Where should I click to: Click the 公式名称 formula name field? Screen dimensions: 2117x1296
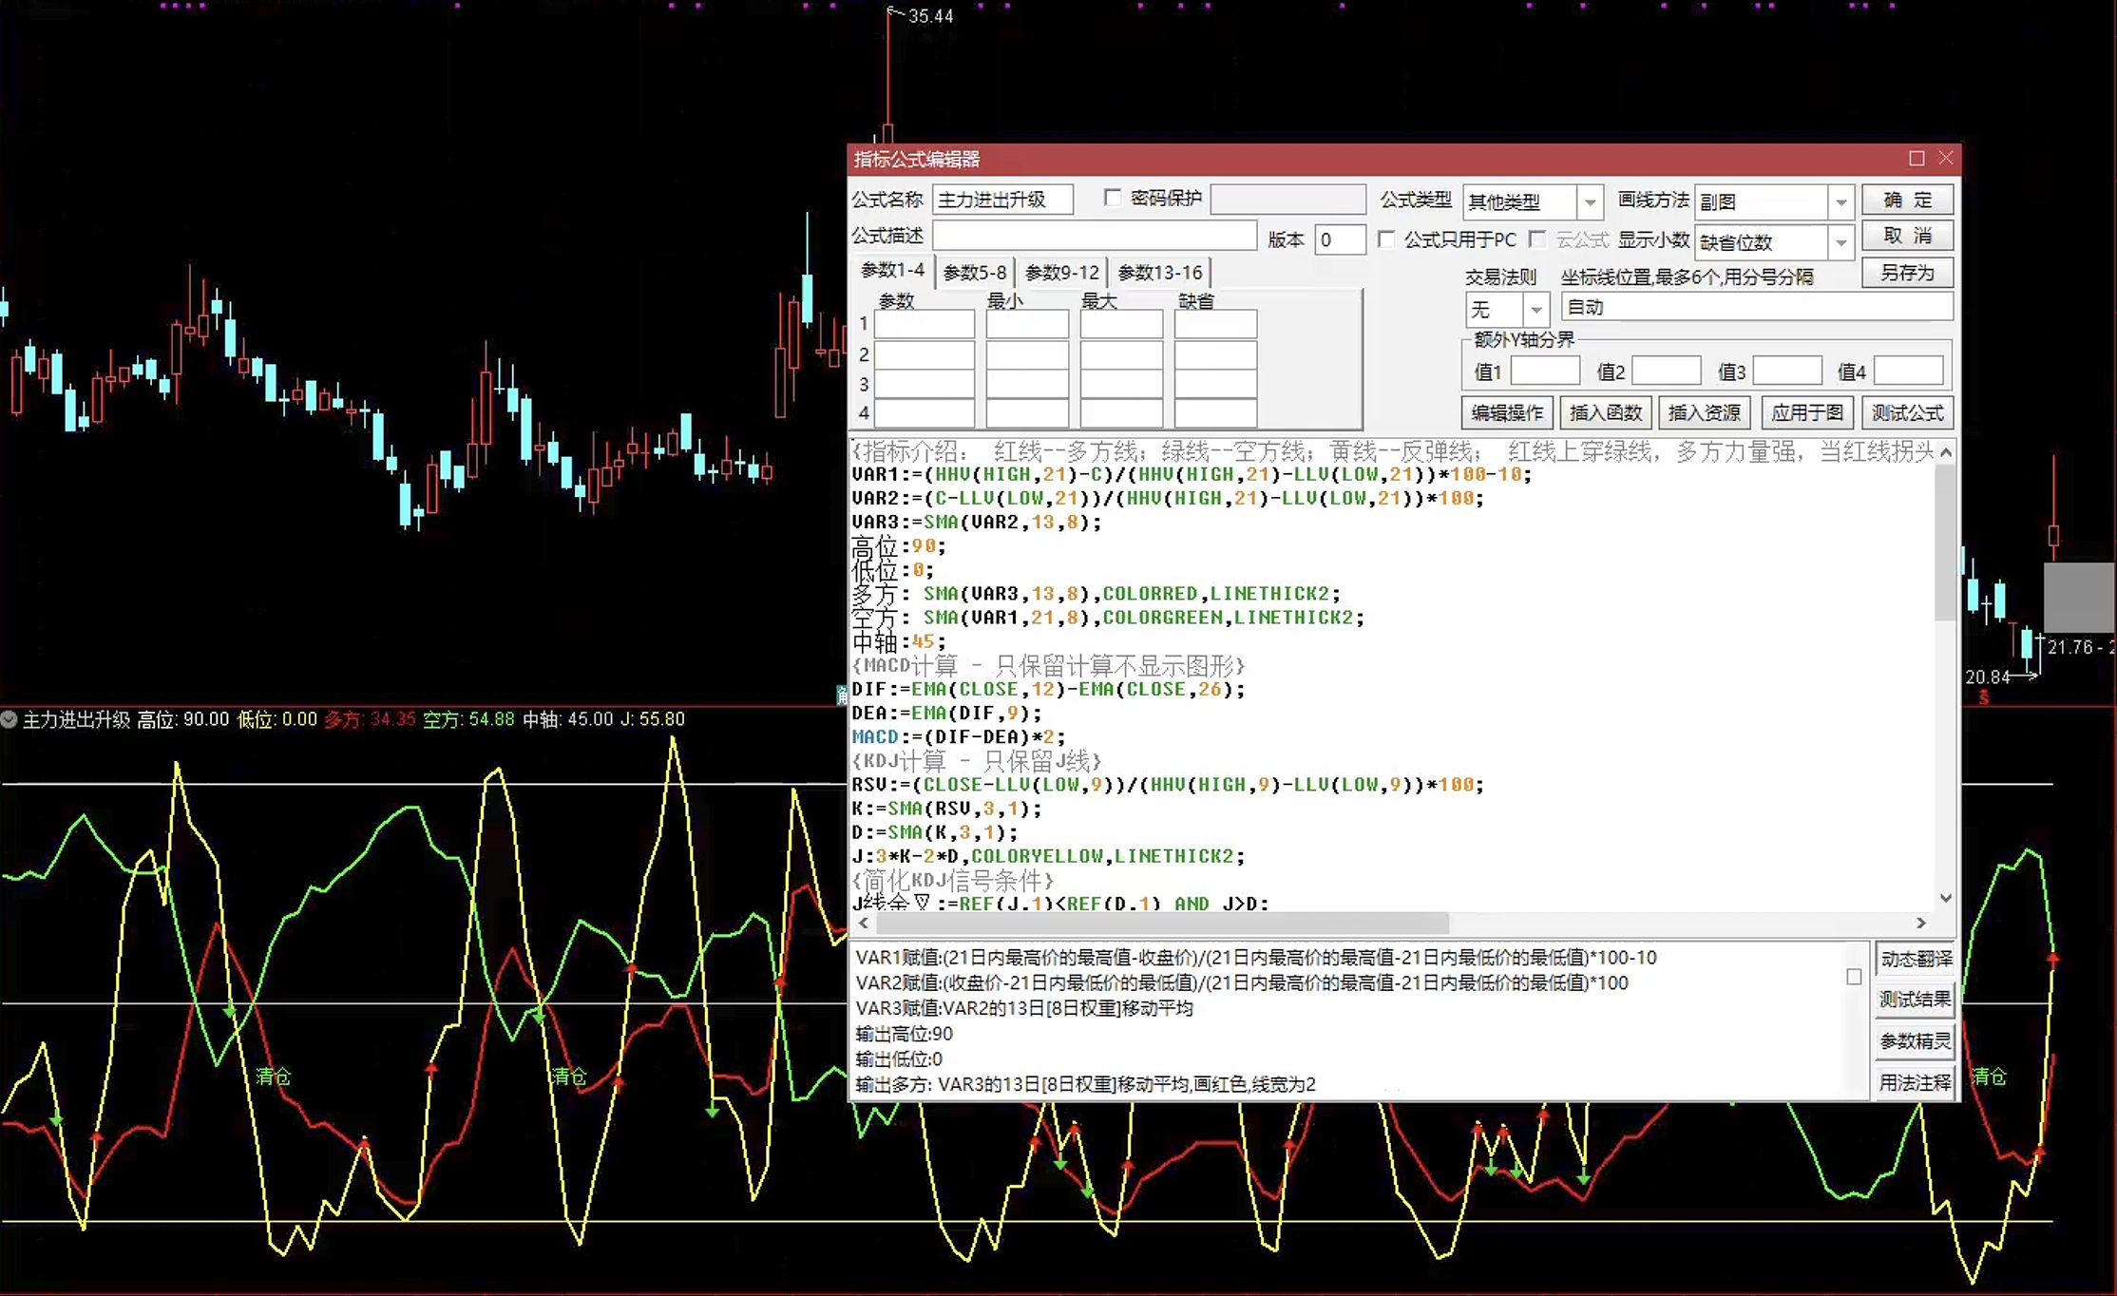[1002, 200]
